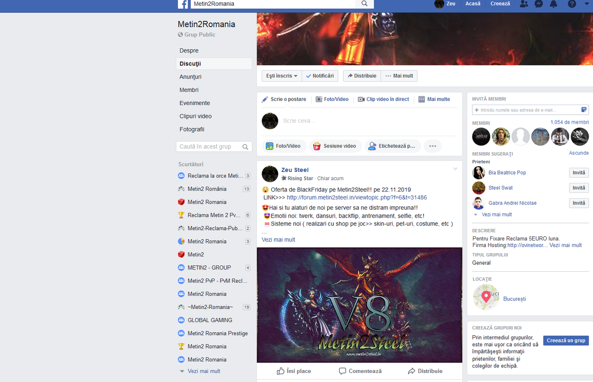The width and height of the screenshot is (593, 382).
Task: Click the message icon in the invite field
Action: pos(584,110)
